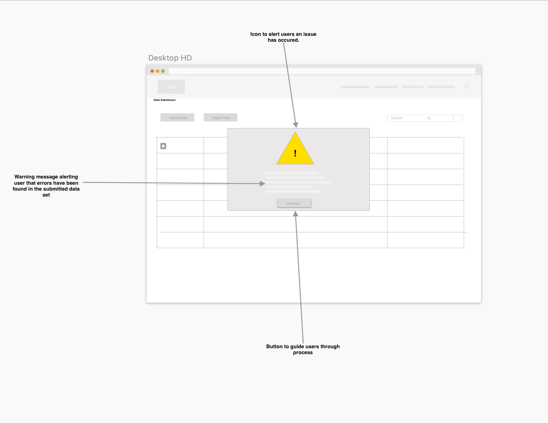Click the red close window dot
This screenshot has height=423, width=548.
click(x=152, y=71)
